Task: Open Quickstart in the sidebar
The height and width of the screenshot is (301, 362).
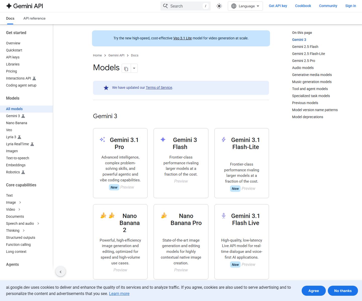Action: tap(14, 50)
